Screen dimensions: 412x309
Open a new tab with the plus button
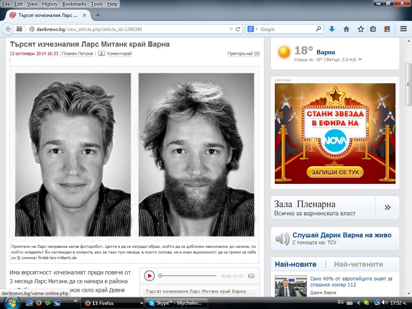pyautogui.click(x=98, y=15)
